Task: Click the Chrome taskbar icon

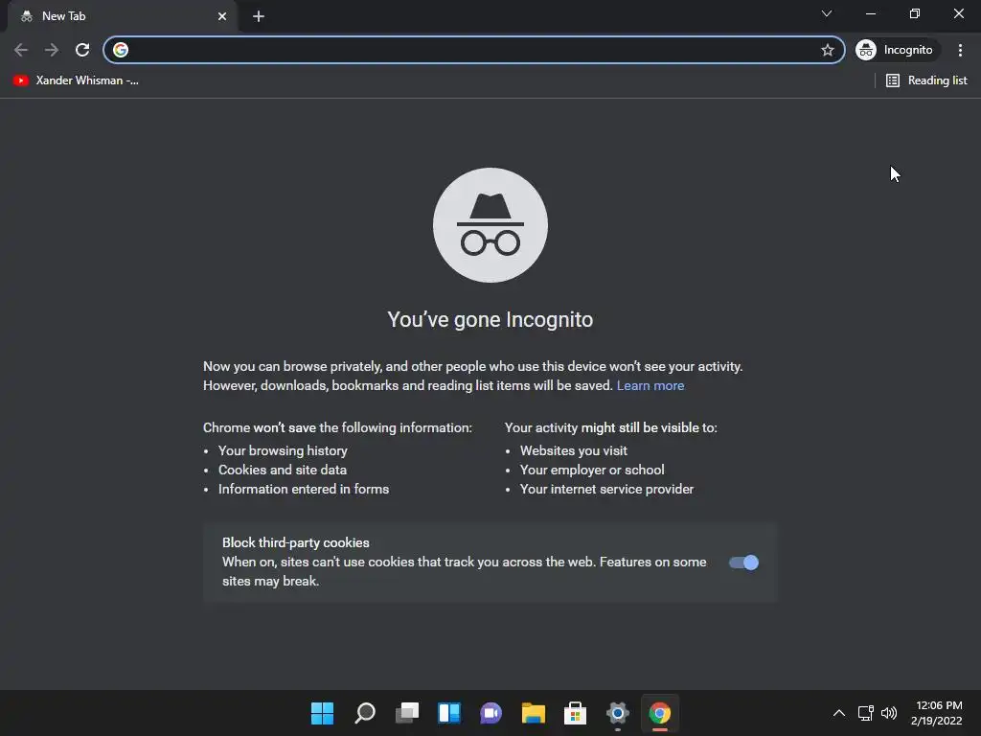Action: 659,713
